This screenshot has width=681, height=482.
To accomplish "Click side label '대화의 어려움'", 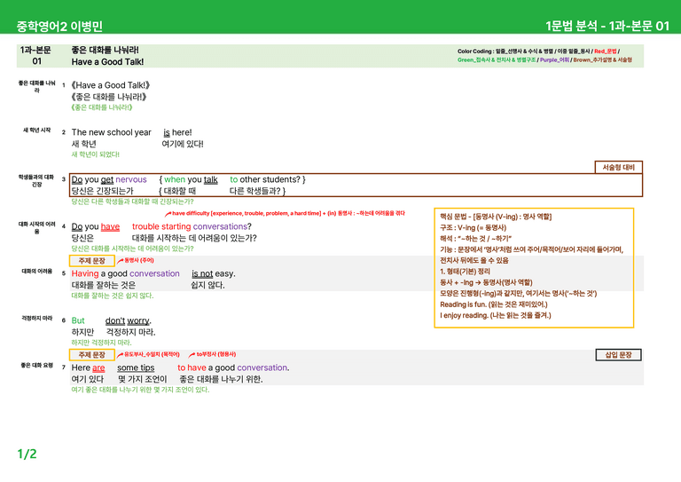I will pos(37,272).
